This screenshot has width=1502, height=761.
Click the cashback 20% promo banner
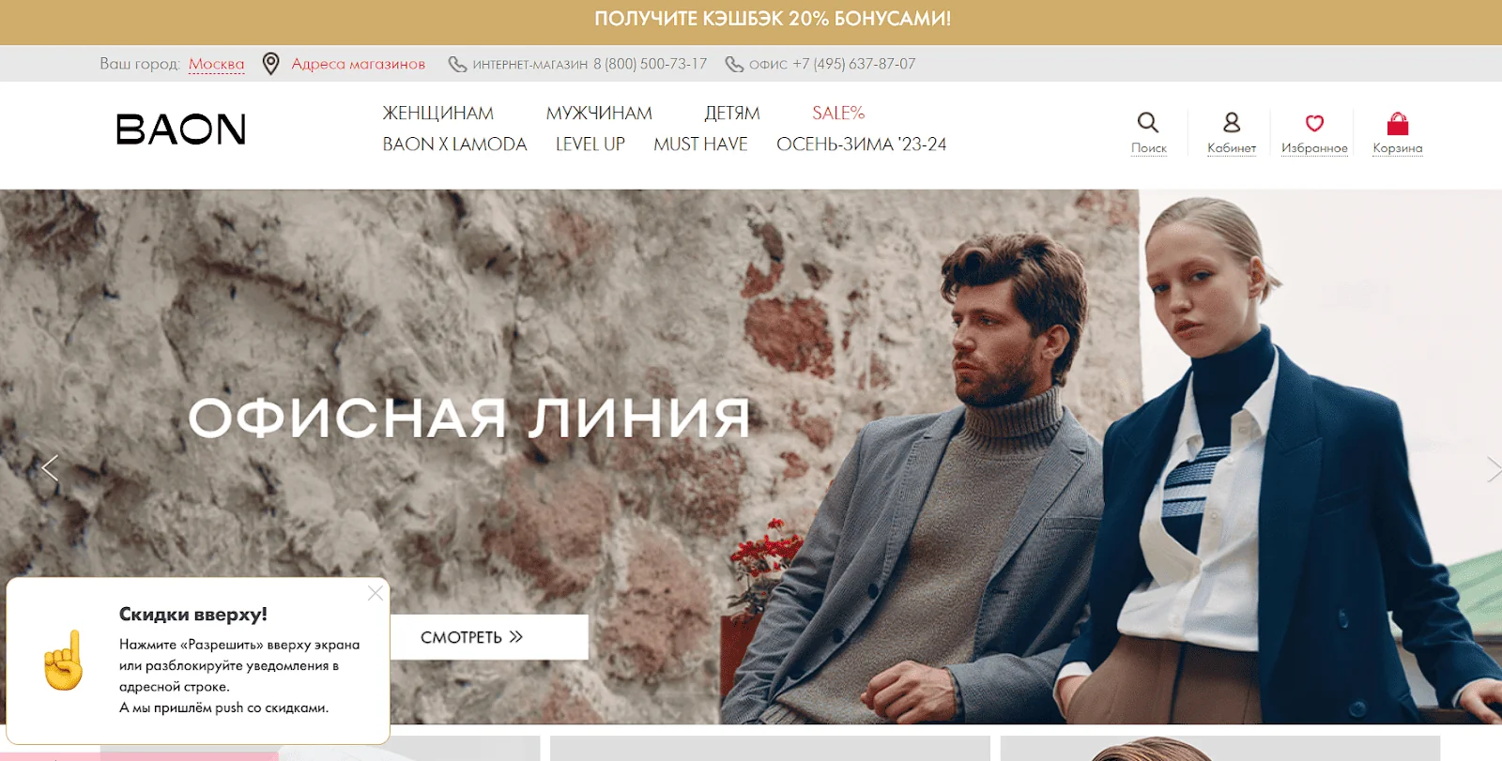772,19
